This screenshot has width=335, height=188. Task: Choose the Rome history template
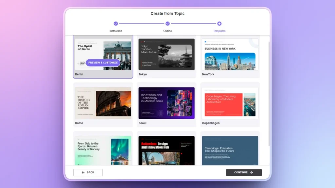coord(103,103)
